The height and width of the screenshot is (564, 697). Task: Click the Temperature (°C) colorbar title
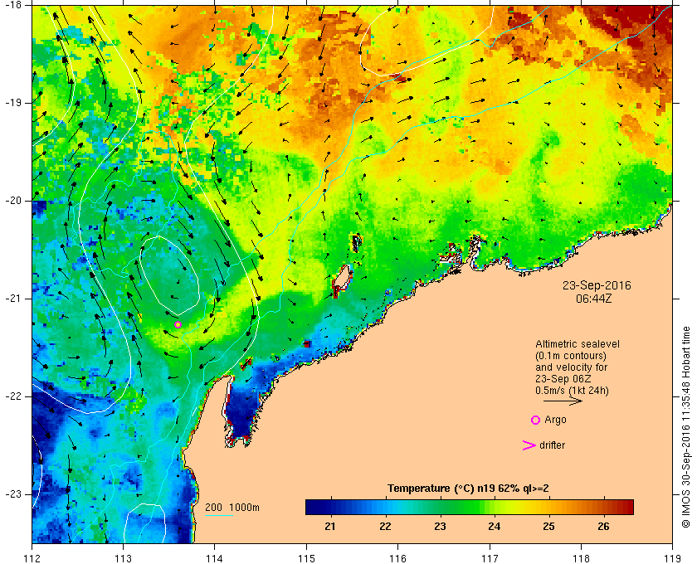468,489
